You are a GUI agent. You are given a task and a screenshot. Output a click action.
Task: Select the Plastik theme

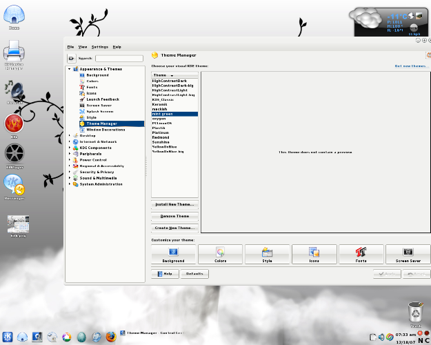(174, 128)
